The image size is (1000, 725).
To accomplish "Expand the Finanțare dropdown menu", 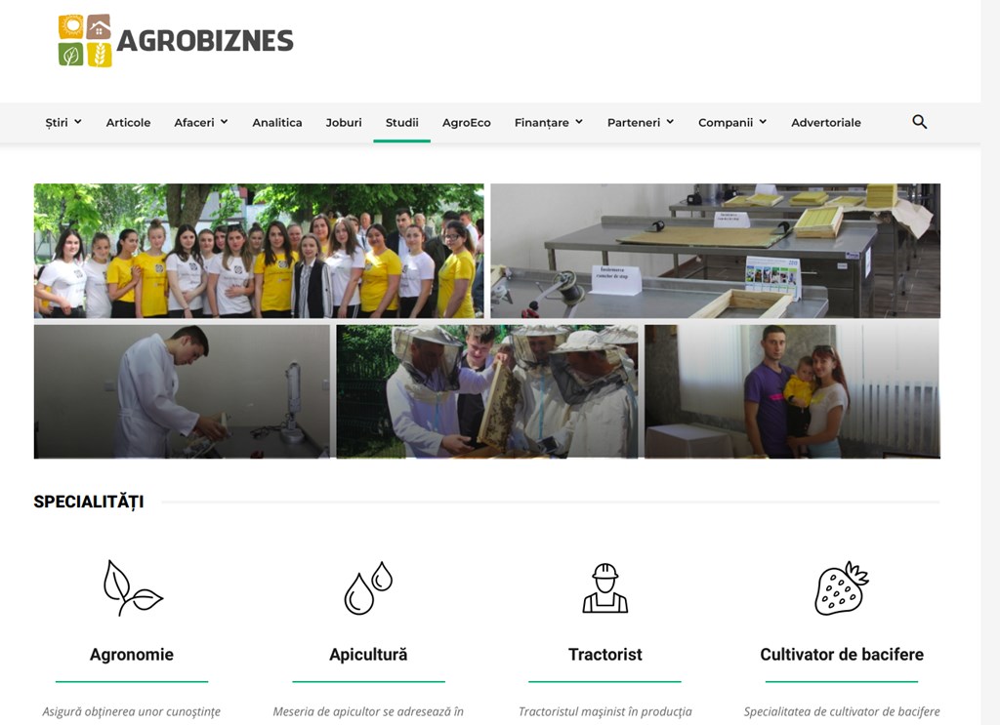I will 549,122.
